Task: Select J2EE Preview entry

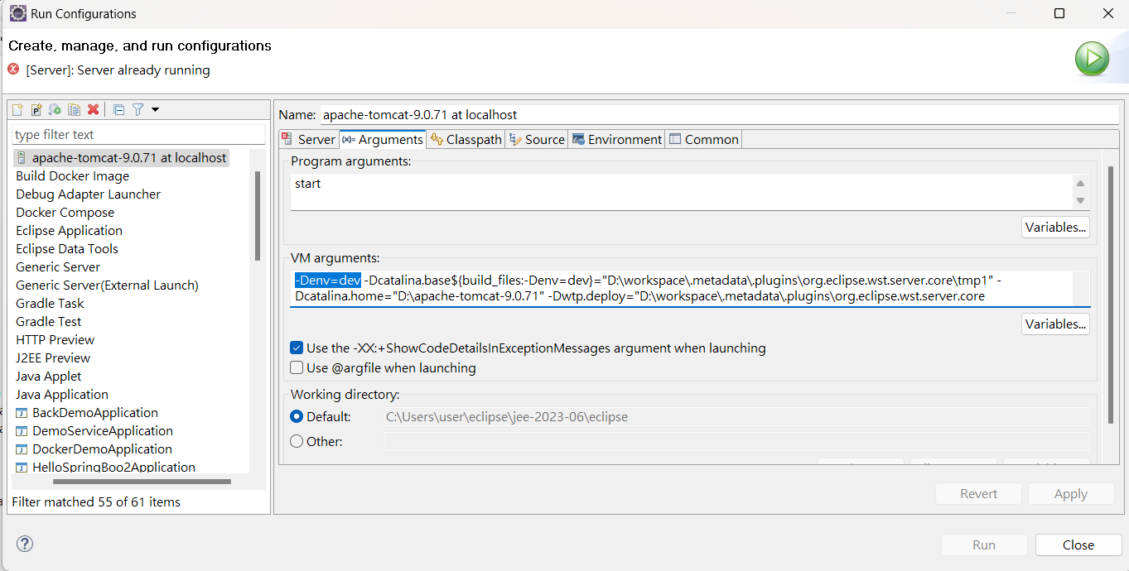Action: pos(53,357)
